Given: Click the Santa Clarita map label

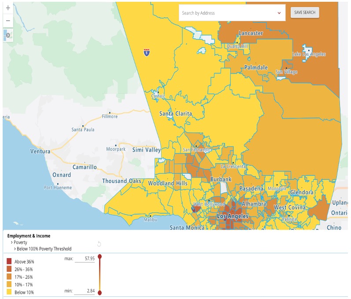Looking at the screenshot, I should (176, 114).
